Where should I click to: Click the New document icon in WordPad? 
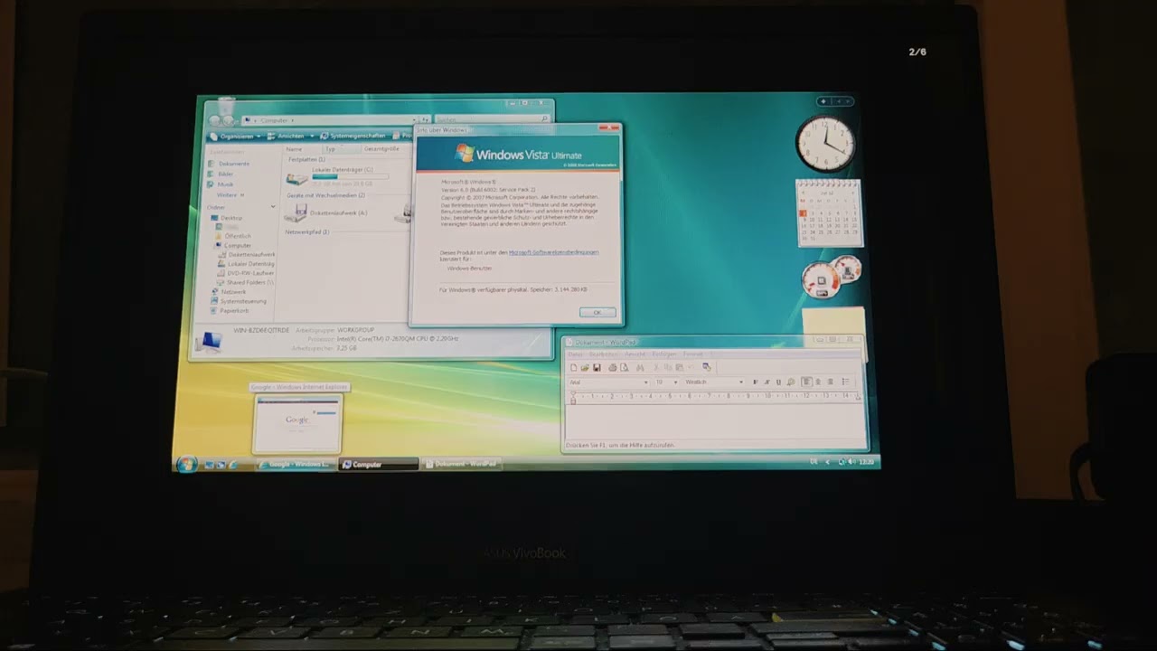pyautogui.click(x=574, y=367)
